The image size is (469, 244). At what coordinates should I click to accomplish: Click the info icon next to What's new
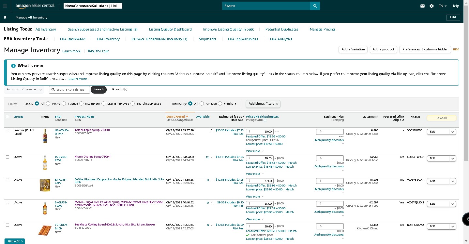13,66
